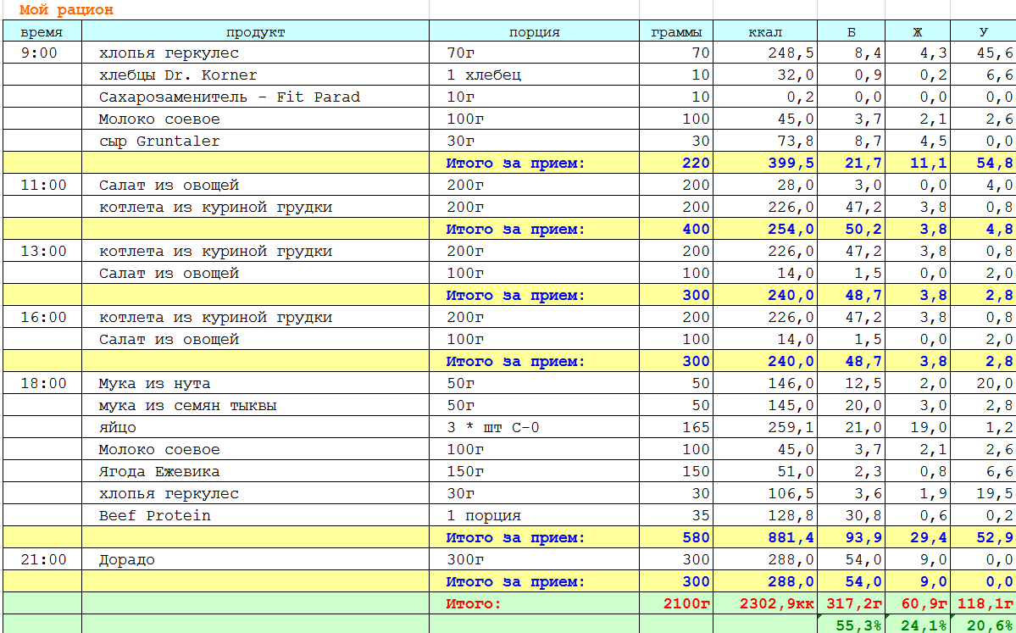Click the "Мой рацион" title cell
This screenshot has width=1016, height=633.
click(x=66, y=10)
